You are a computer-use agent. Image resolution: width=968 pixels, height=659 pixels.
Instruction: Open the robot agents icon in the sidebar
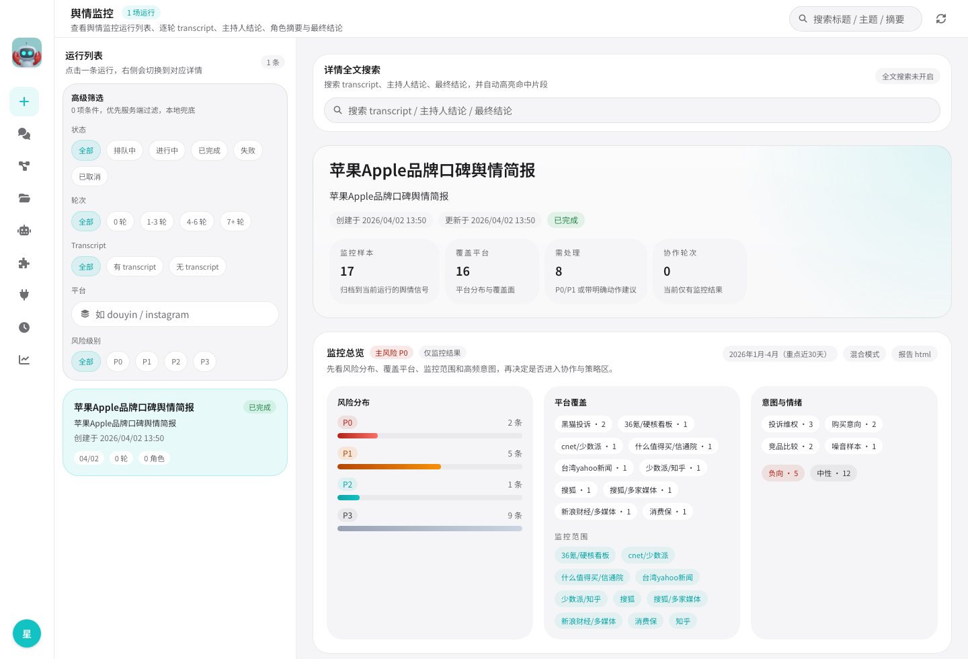[24, 231]
